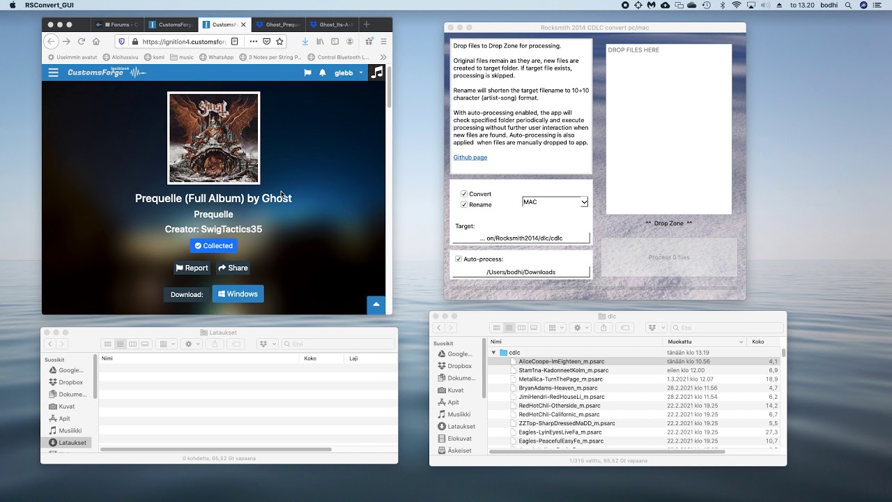Click the Windows download button

pos(238,294)
